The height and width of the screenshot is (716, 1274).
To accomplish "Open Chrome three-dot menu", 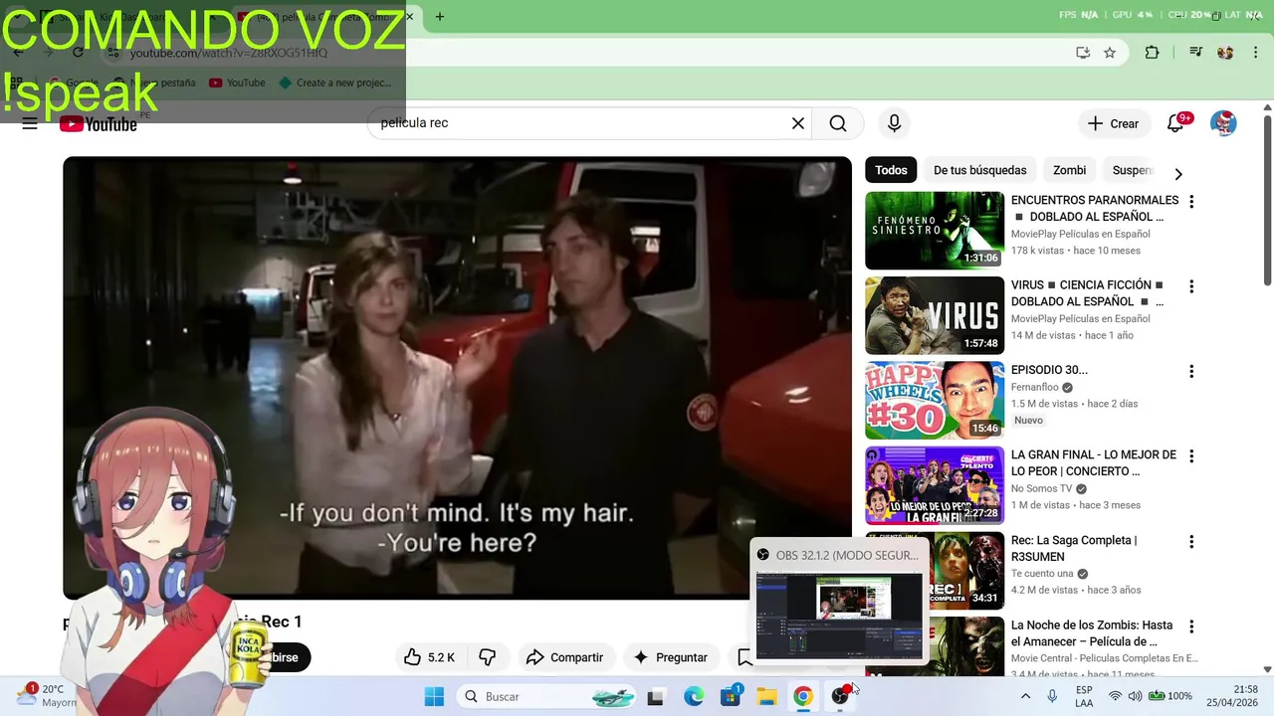I will coord(1255,53).
